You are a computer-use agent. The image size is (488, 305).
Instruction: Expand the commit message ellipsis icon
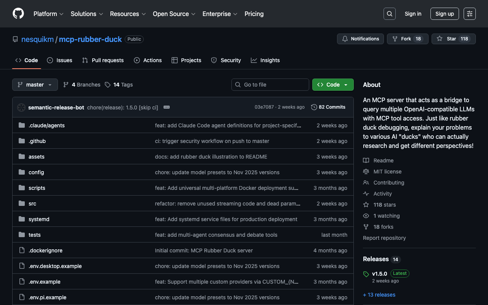click(x=167, y=107)
